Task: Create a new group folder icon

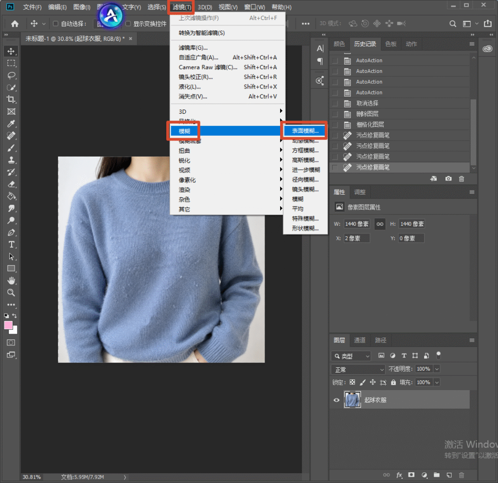Action: pyautogui.click(x=437, y=475)
